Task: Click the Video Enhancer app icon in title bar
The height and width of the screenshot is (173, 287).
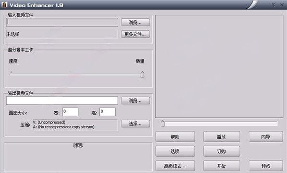Action: 4,5
